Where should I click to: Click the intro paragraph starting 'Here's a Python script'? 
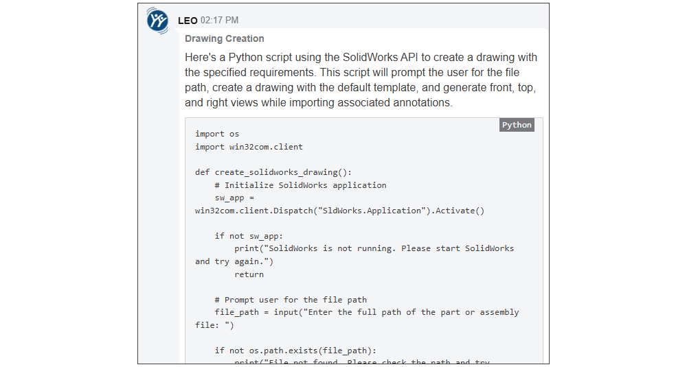361,80
